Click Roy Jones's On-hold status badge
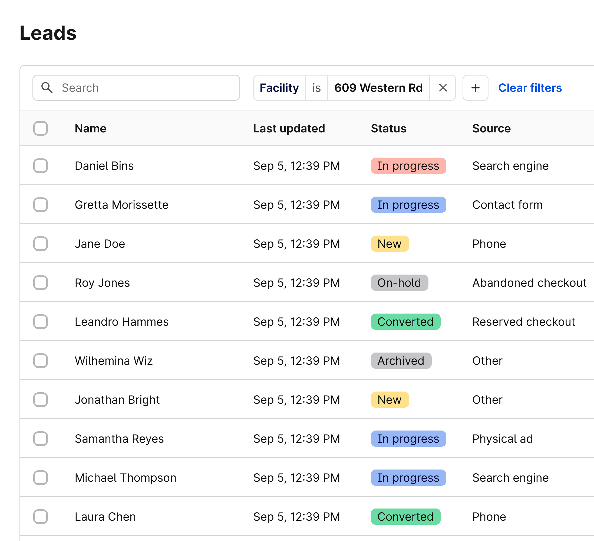This screenshot has width=594, height=541. [399, 283]
